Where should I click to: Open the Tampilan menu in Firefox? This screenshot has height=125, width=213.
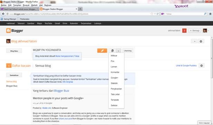click(x=17, y=5)
